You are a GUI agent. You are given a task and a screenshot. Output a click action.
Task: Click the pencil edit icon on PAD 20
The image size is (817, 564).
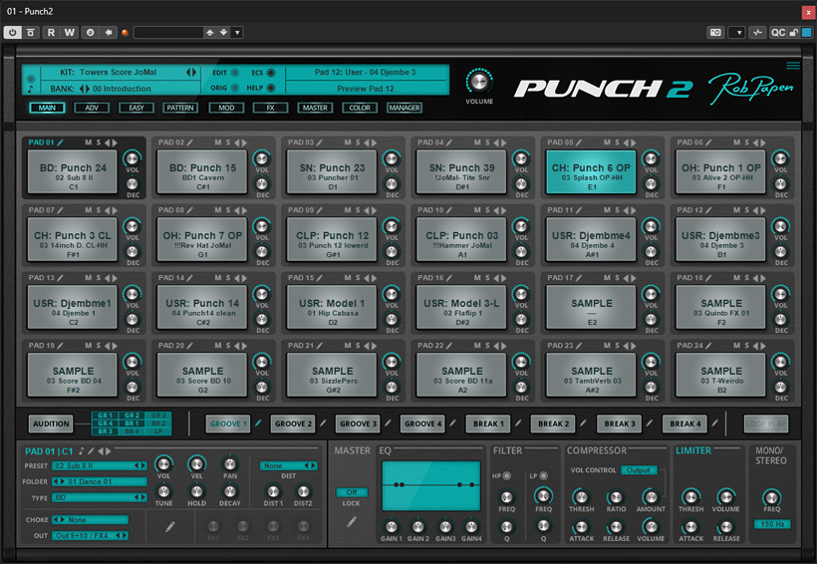pyautogui.click(x=189, y=346)
